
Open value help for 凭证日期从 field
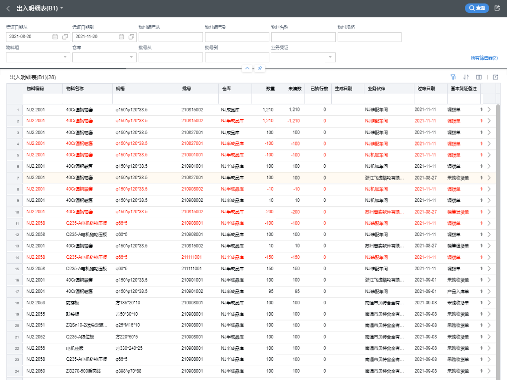[x=65, y=37]
